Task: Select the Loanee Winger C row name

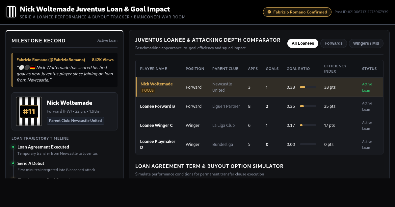Action: coord(156,125)
